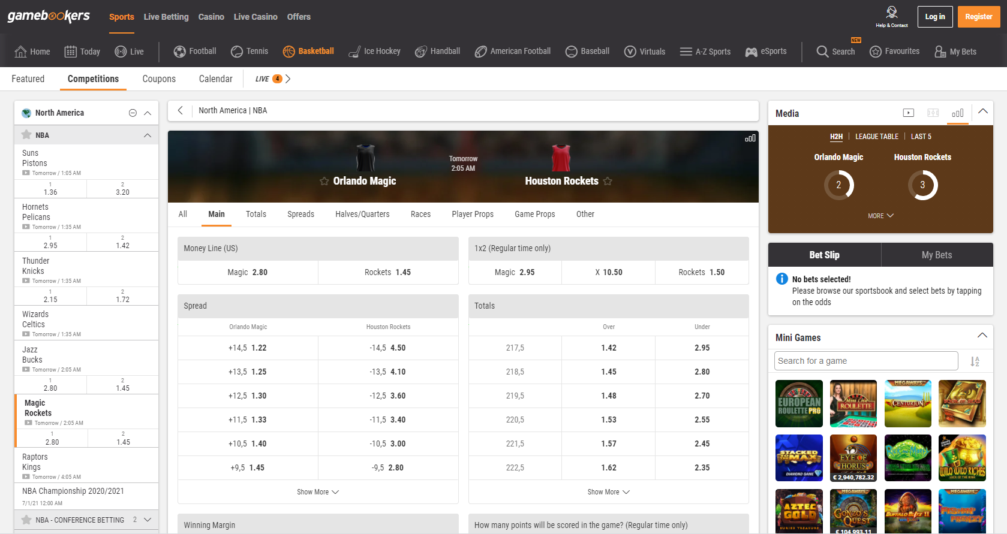Collapse the NBA competition list
The height and width of the screenshot is (534, 1007).
click(148, 135)
